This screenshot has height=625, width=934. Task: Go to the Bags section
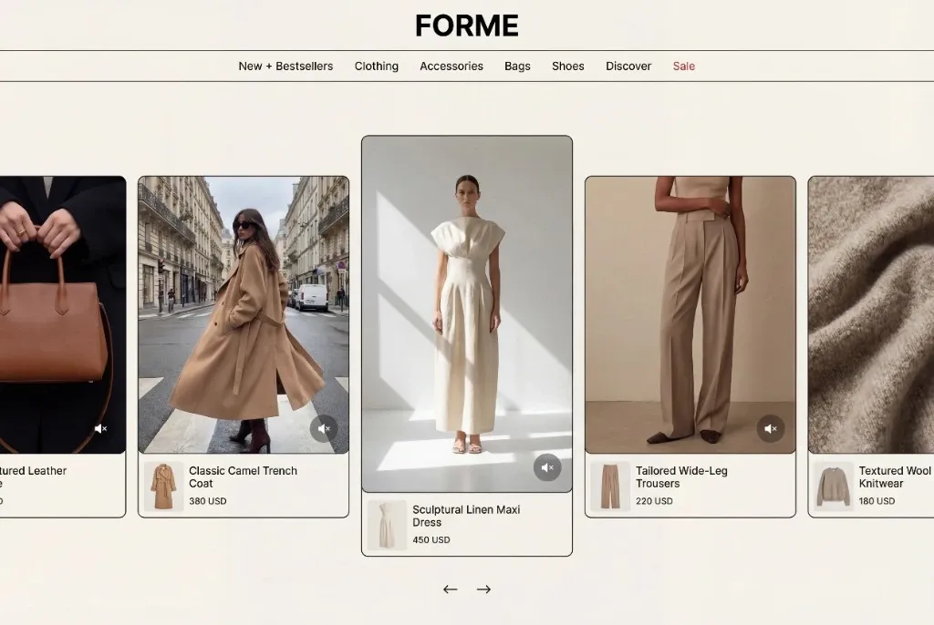(x=517, y=67)
